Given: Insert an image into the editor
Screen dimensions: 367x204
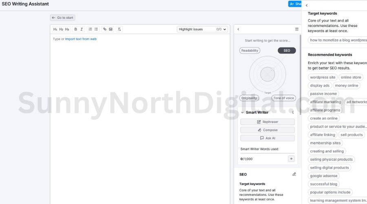Looking at the screenshot, I should pyautogui.click(x=111, y=29).
